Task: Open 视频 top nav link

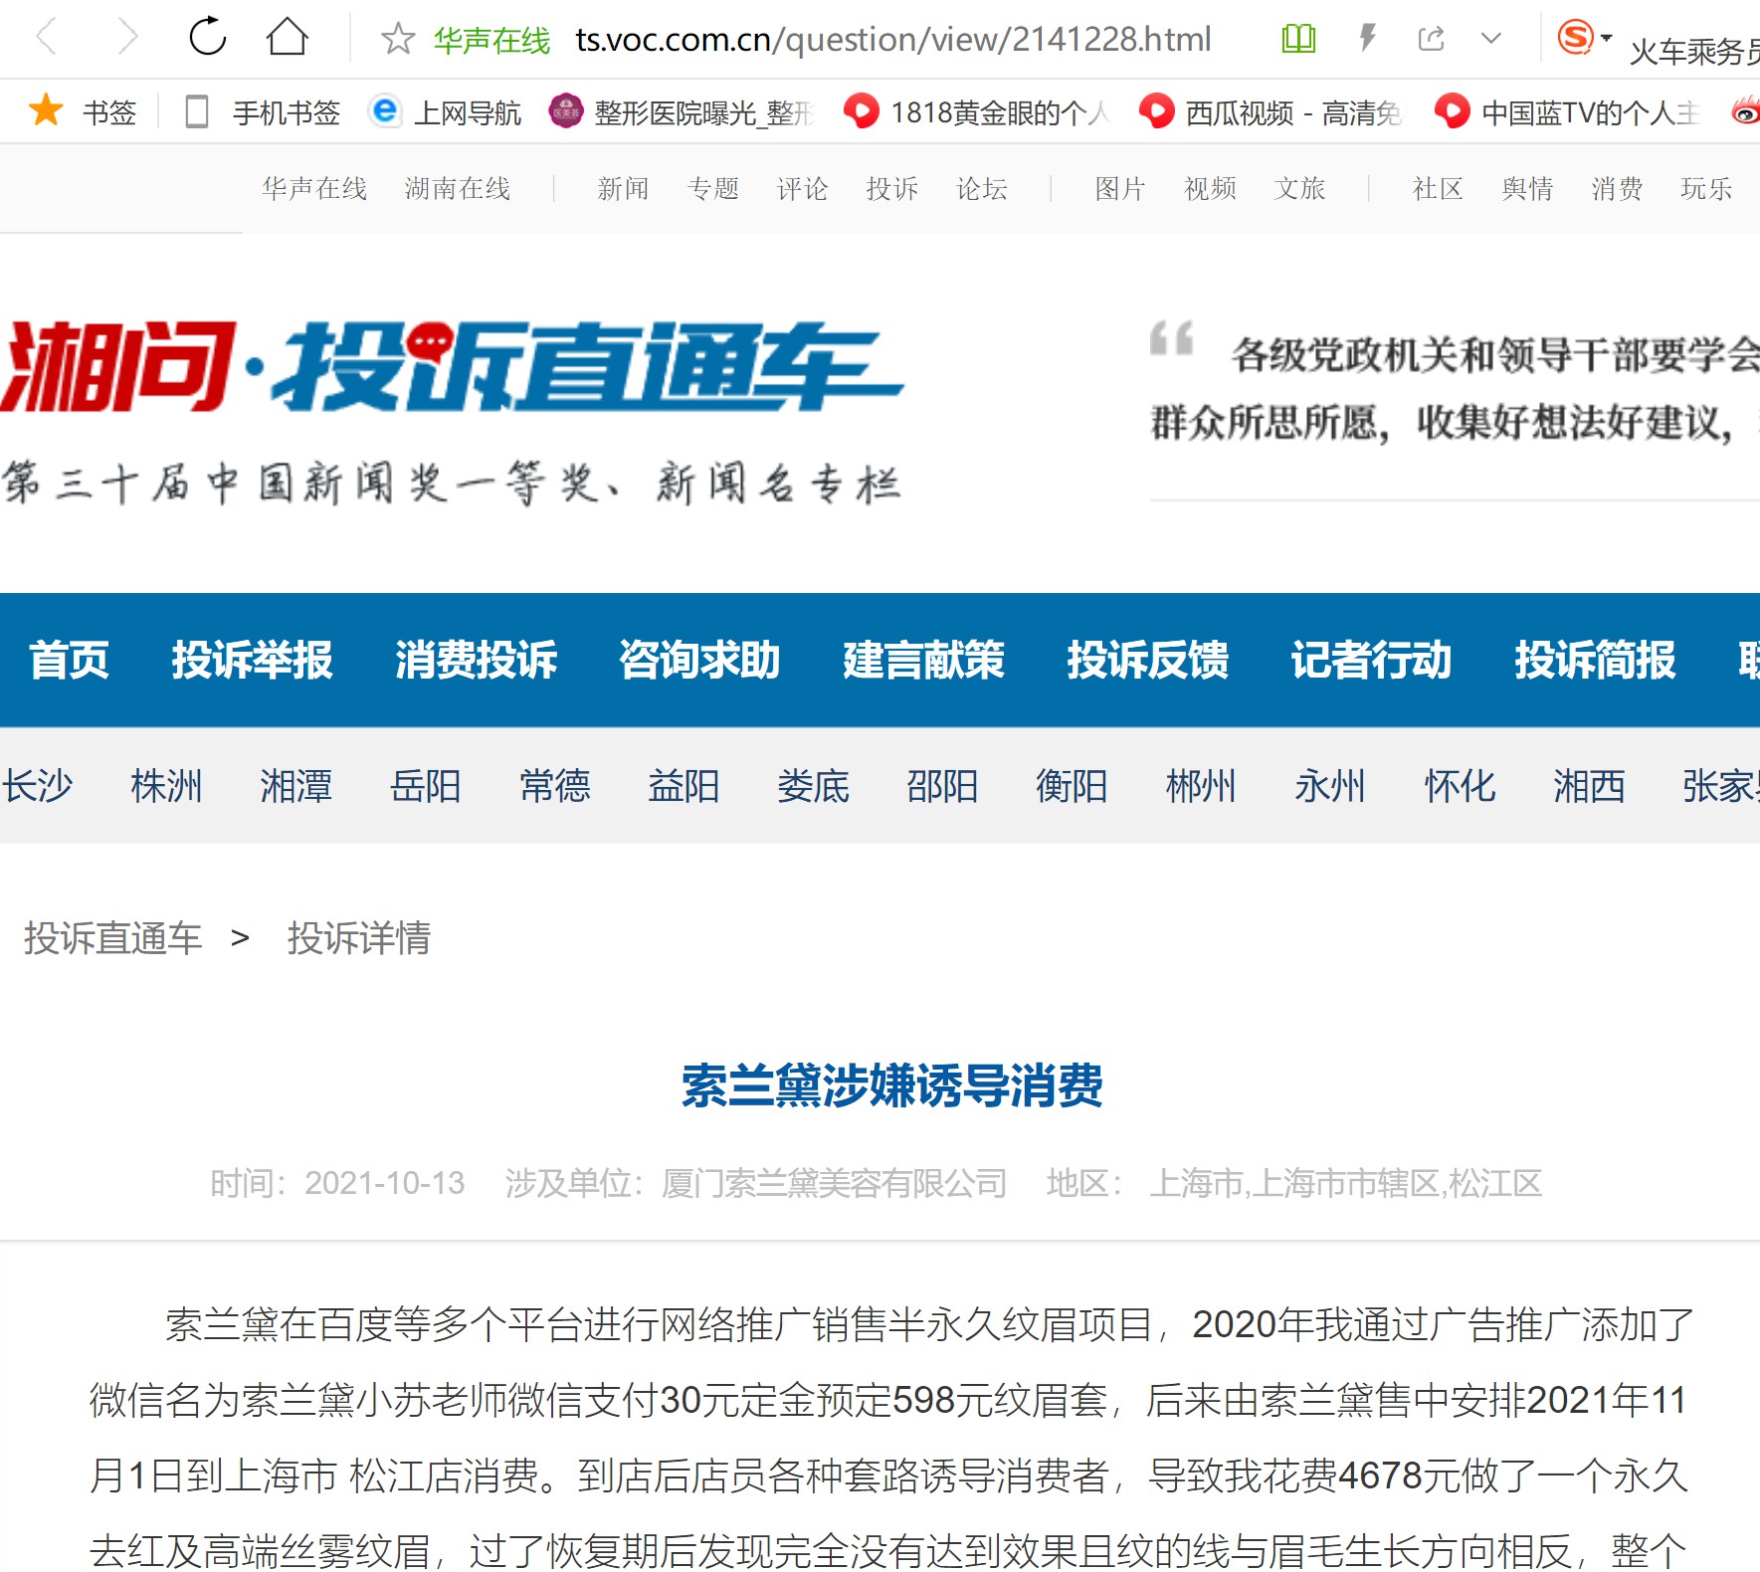Action: pyautogui.click(x=1210, y=188)
